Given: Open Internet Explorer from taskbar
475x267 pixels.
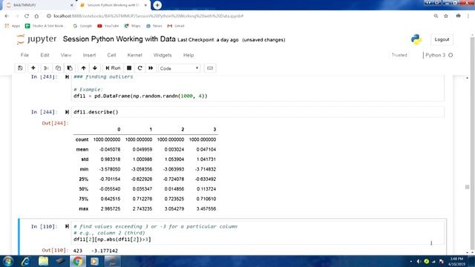Looking at the screenshot, I should pos(25,261).
